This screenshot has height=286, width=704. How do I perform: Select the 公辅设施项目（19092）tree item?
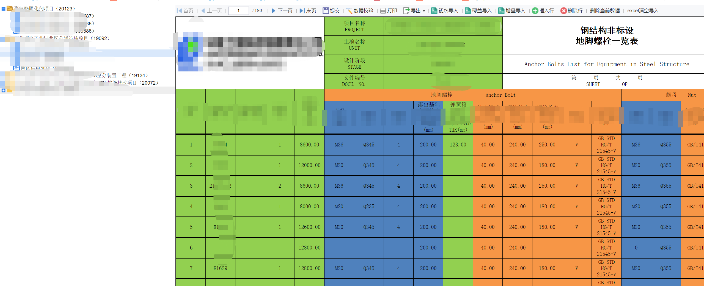[x=64, y=38]
